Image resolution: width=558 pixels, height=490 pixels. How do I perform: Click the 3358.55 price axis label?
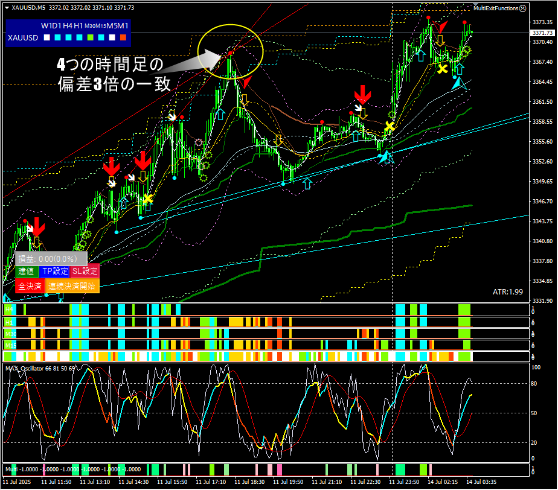point(542,122)
